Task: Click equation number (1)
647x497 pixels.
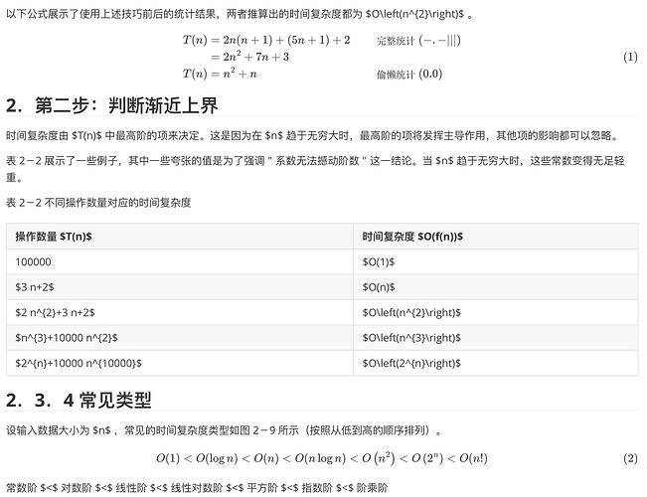Action: (630, 57)
